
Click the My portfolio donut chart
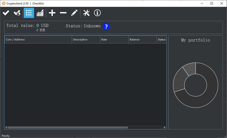pos(196,85)
